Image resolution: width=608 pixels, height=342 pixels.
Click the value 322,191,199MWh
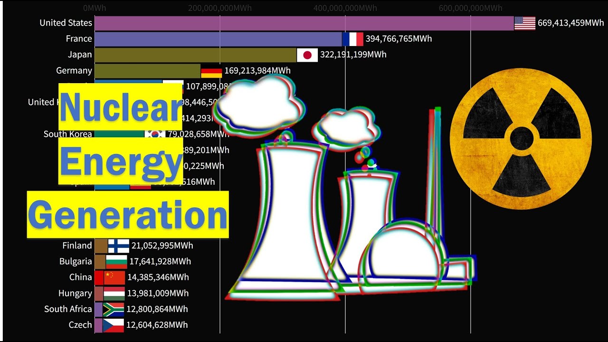click(x=353, y=55)
